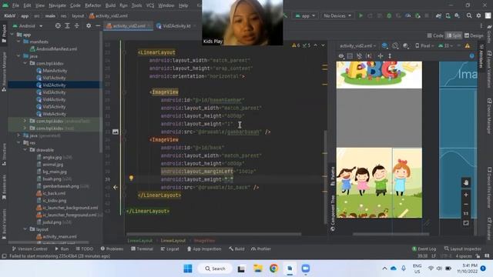Click the Zoom app taskbar icon
The height and width of the screenshot is (277, 493).
click(306, 269)
